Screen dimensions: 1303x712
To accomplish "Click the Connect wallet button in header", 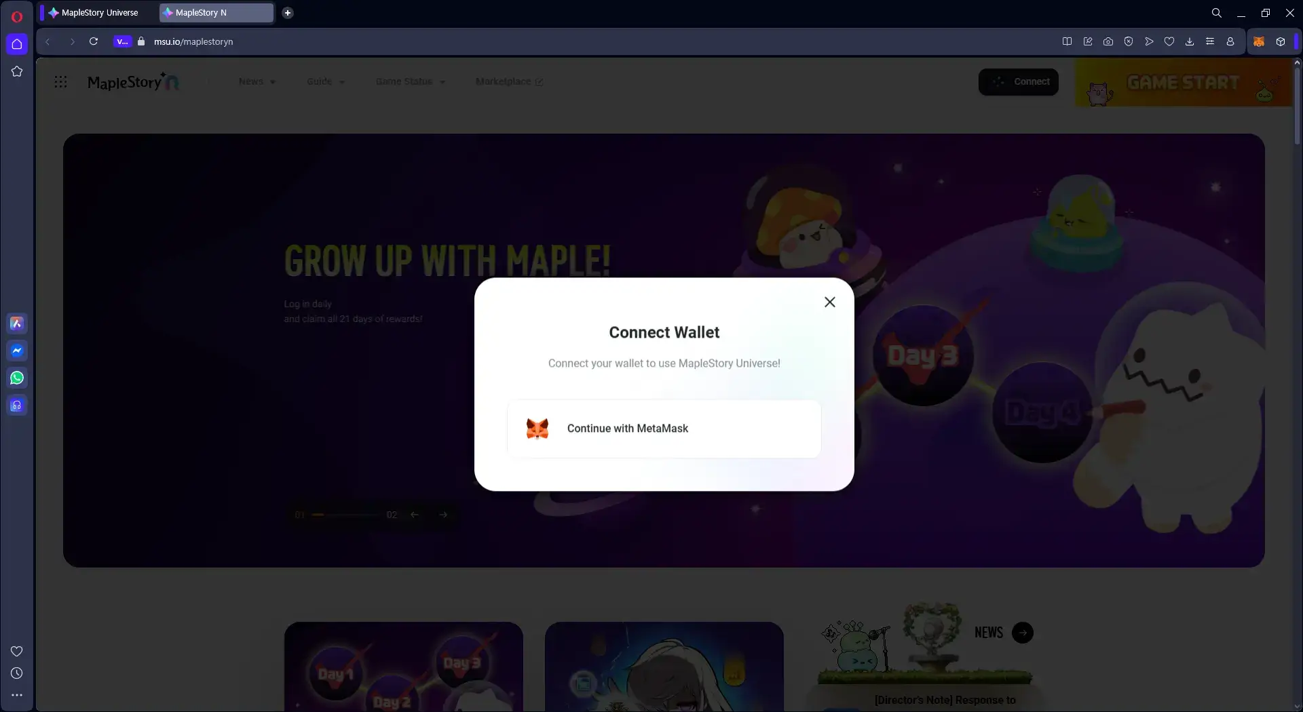I will click(1019, 81).
